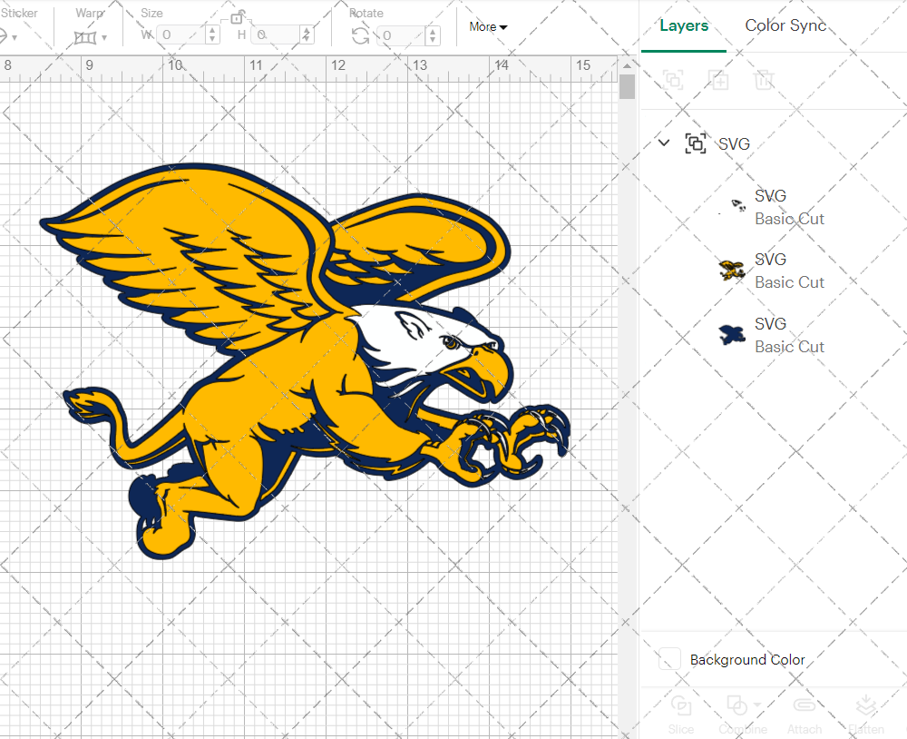
Task: Switch to the Color Sync tab
Action: coord(785,25)
